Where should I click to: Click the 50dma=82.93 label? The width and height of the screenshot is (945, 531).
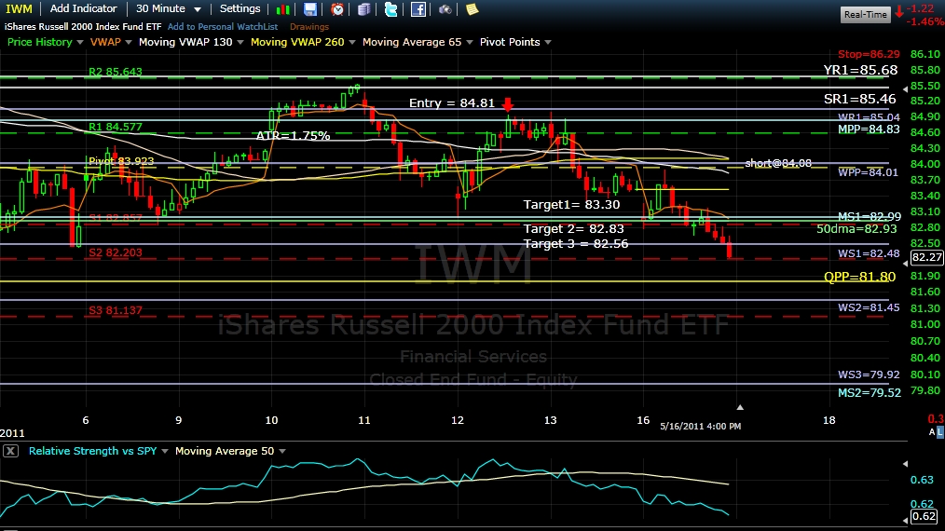[856, 228]
